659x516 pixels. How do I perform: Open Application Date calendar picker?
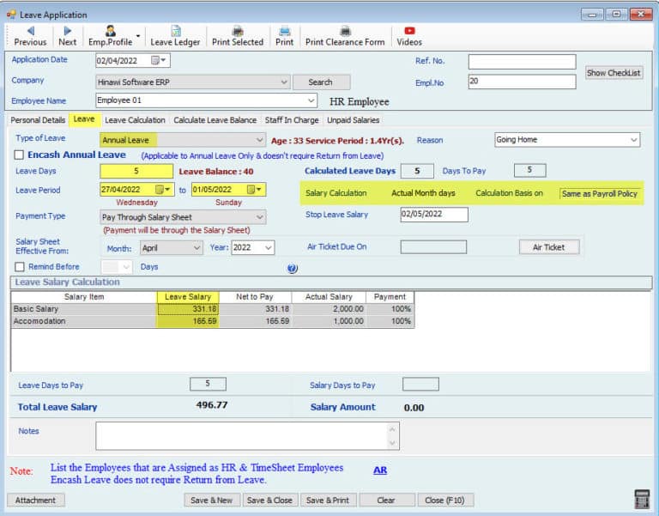(x=160, y=60)
